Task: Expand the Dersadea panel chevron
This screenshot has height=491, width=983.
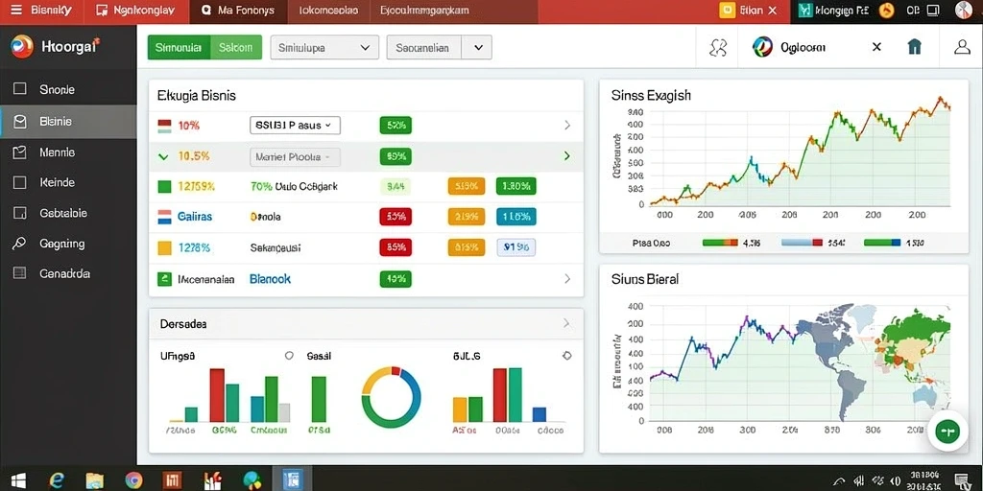Action: point(566,323)
